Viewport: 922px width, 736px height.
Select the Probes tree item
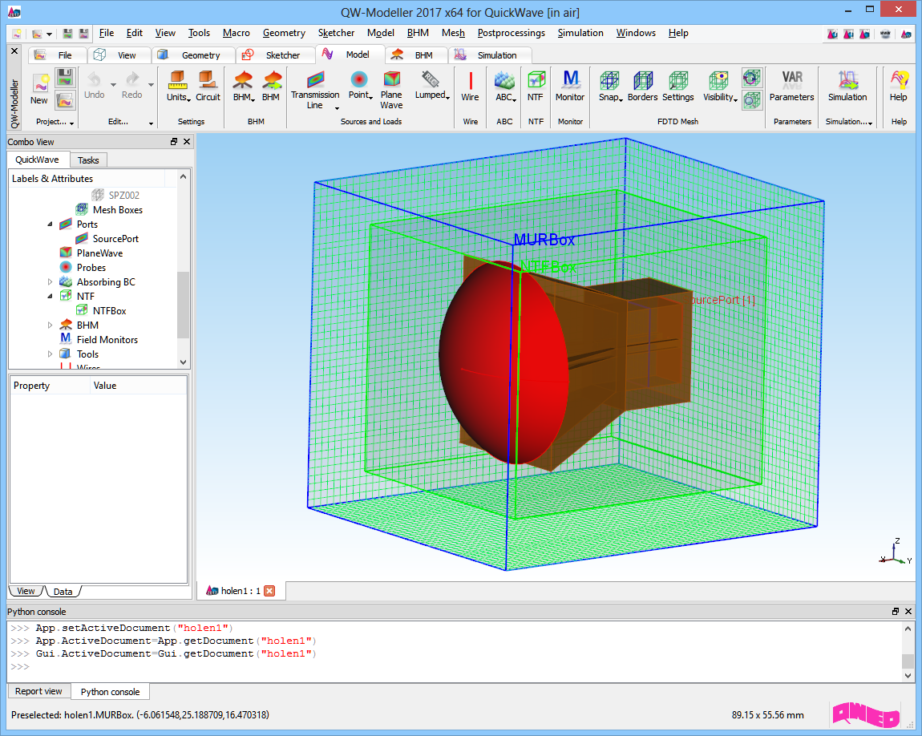click(x=91, y=268)
